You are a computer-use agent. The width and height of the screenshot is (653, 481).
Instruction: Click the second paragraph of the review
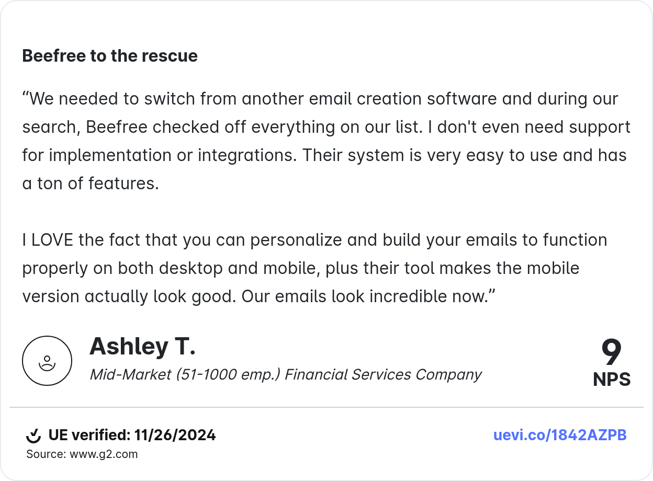[314, 268]
